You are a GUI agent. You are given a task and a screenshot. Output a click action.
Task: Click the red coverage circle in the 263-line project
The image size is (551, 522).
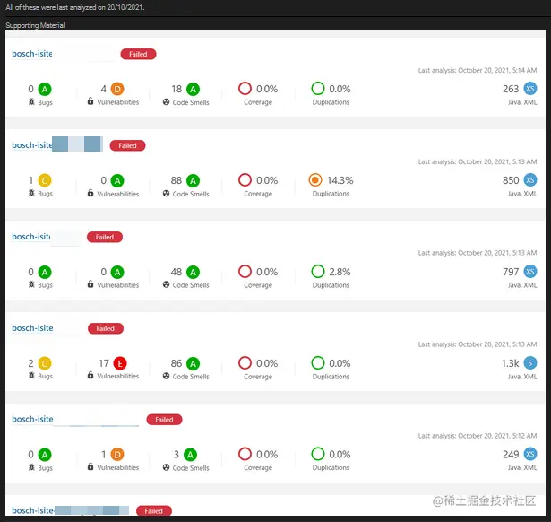(245, 88)
